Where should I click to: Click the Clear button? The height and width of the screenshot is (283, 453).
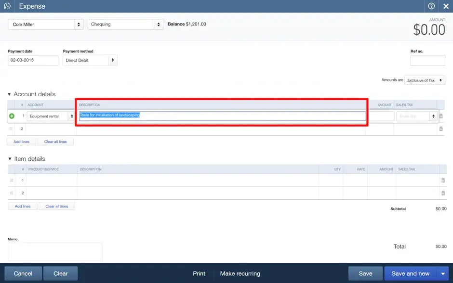[60, 273]
